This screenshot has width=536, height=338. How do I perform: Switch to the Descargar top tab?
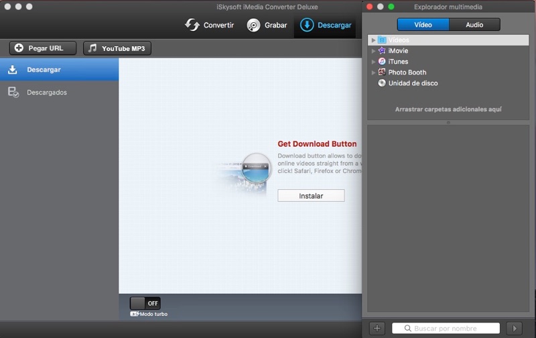pyautogui.click(x=326, y=25)
